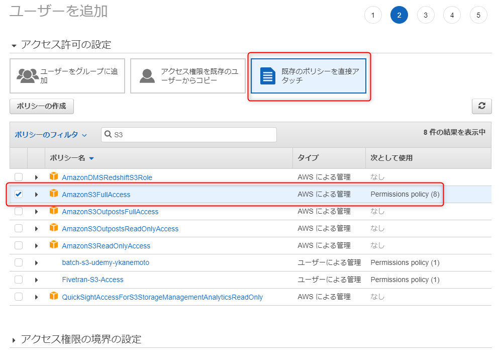500x364 pixels.
Task: Go to wizard step 1
Action: tap(373, 15)
